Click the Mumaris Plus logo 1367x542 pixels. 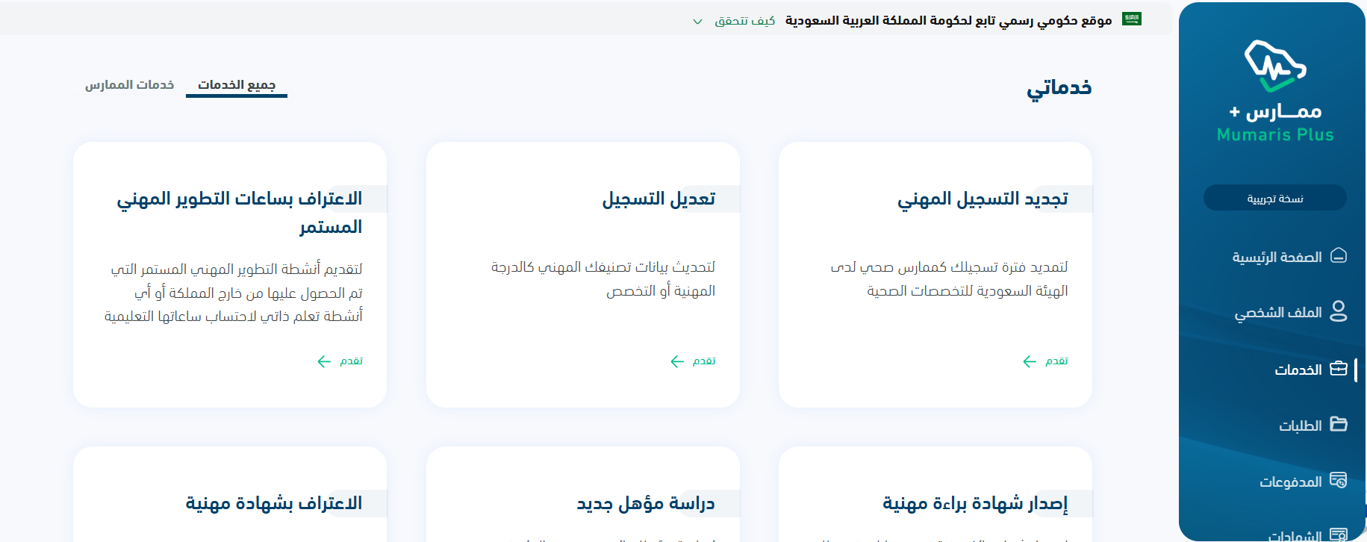point(1275,91)
